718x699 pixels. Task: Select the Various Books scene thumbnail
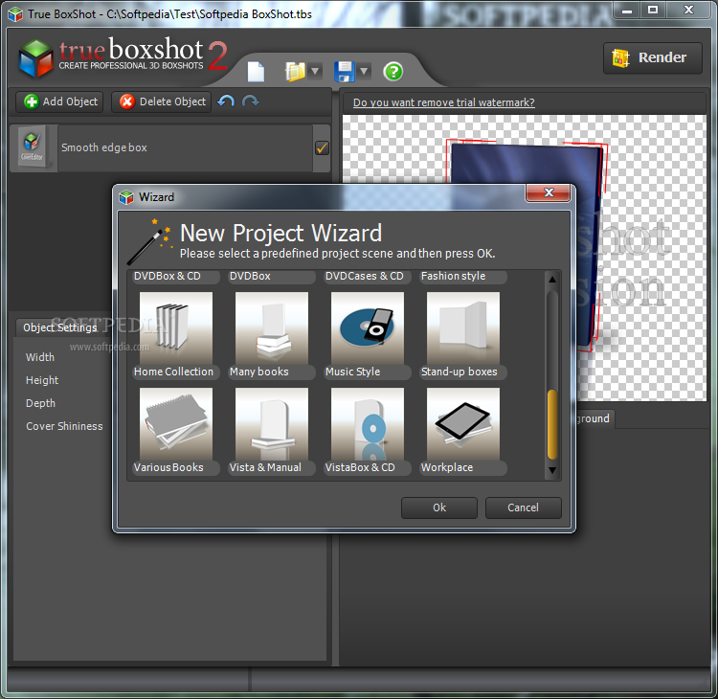coord(176,423)
